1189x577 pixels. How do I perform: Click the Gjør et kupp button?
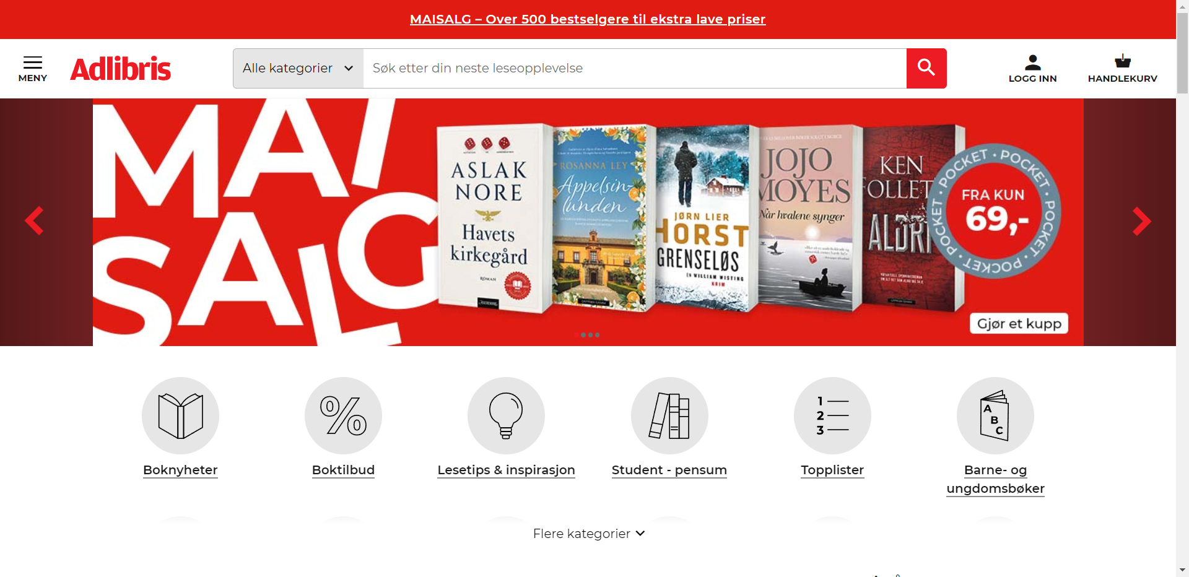1019,323
